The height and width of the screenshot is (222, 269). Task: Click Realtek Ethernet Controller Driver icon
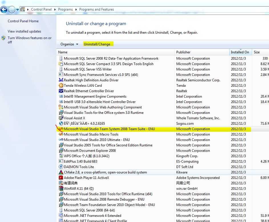click(x=61, y=91)
